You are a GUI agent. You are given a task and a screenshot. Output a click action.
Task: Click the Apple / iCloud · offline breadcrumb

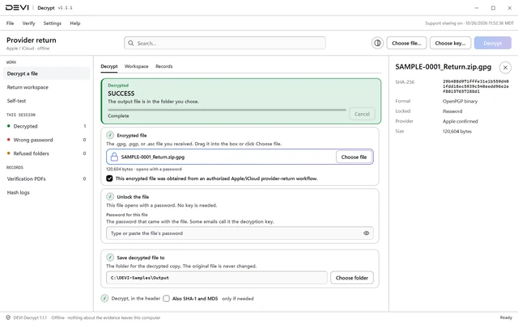click(x=28, y=48)
